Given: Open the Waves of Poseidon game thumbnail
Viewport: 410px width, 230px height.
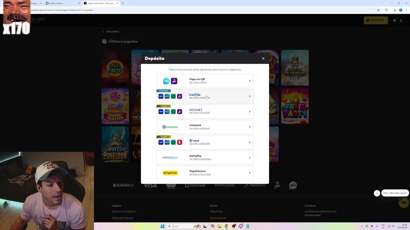Looking at the screenshot, I should [x=115, y=144].
